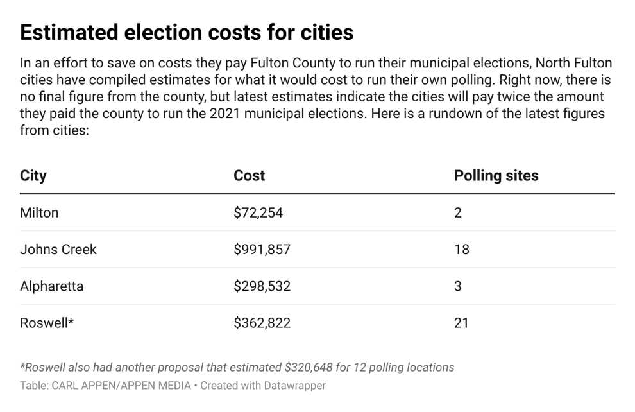Click Roswell's $362,822 cost value

tap(262, 323)
